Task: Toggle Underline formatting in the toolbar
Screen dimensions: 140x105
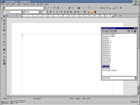Action: tap(57, 12)
